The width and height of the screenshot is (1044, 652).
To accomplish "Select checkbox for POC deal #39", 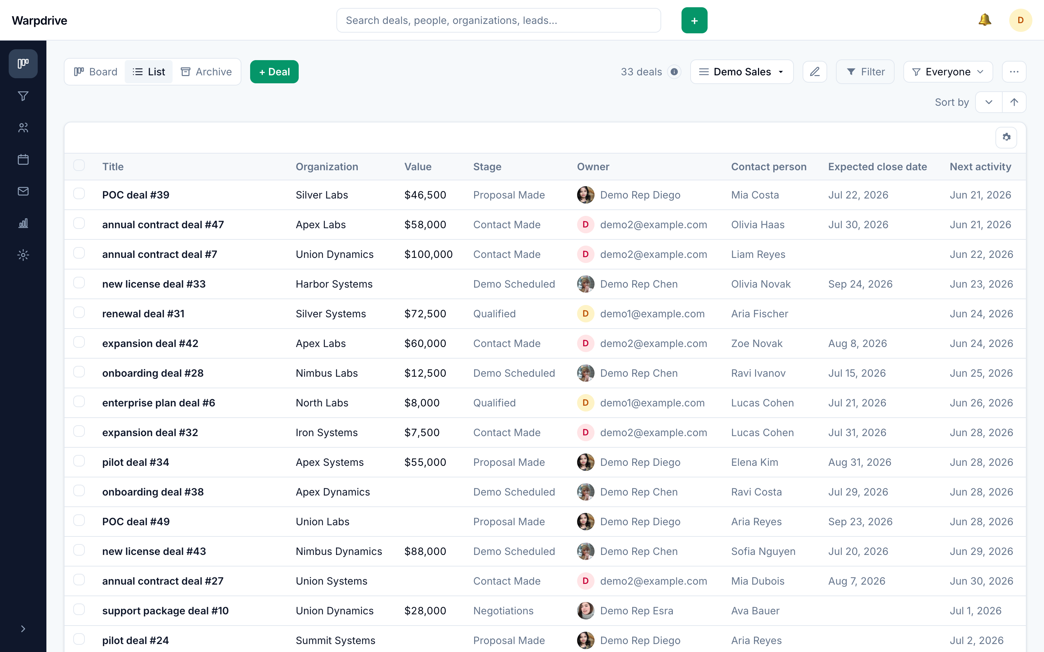I will [79, 194].
